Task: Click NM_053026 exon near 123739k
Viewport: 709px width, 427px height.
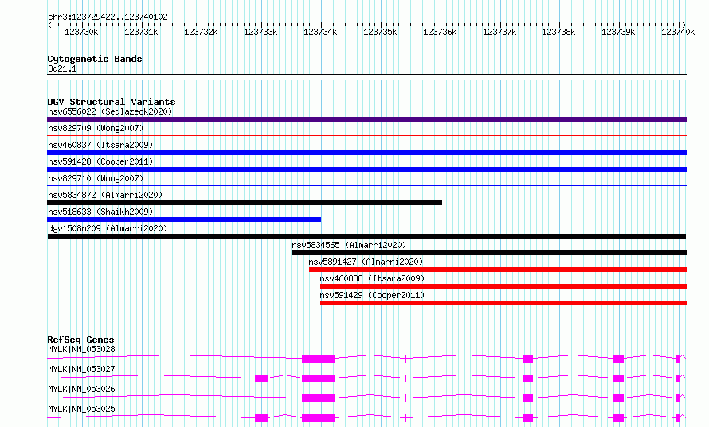Action: point(618,398)
